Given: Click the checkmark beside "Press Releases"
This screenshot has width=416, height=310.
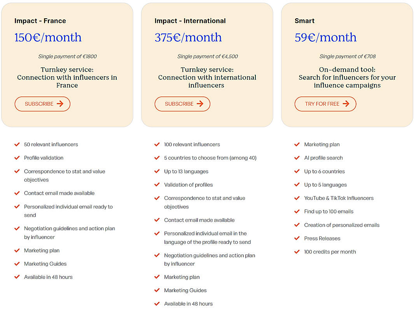Looking at the screenshot, I should pyautogui.click(x=297, y=238).
